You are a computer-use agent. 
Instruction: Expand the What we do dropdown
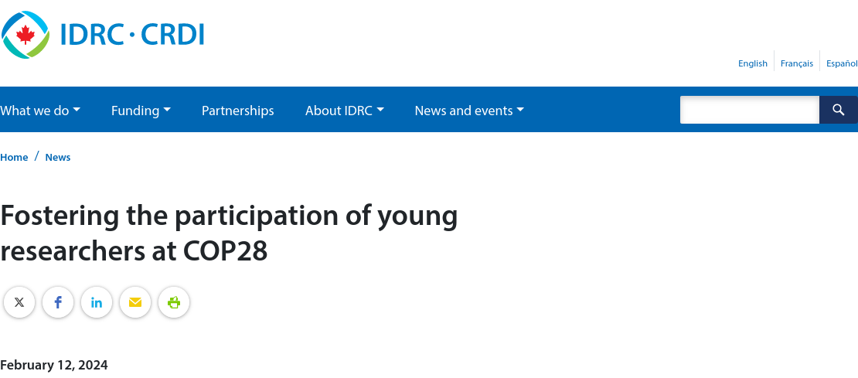click(x=40, y=111)
